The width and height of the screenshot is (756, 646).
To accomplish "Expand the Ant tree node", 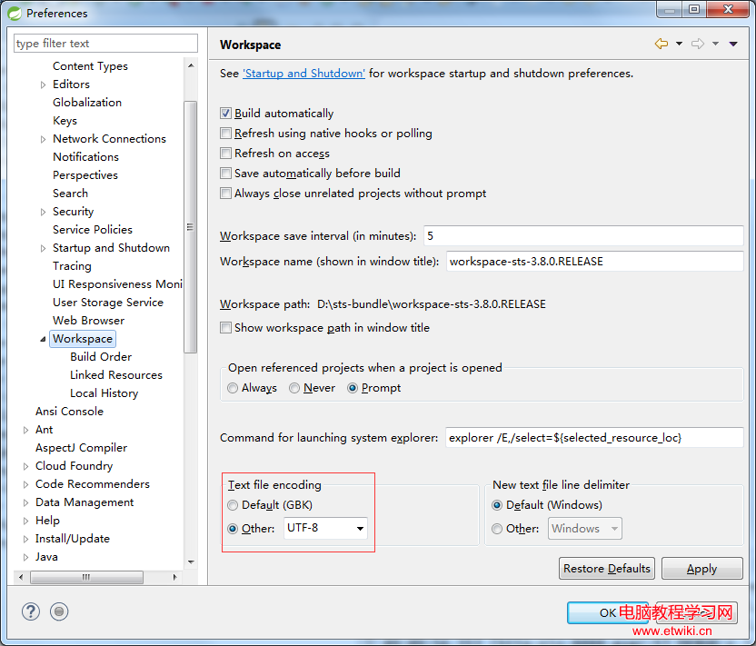I will 25,430.
